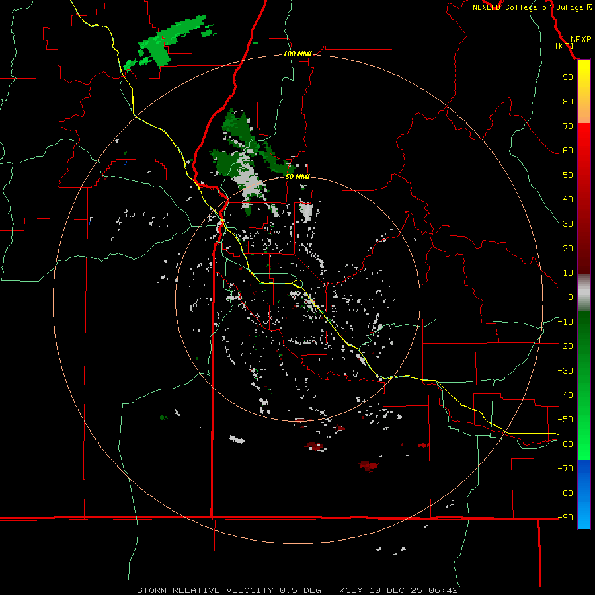Viewport: 595px width, 595px height.
Task: Click the positive 80 scale value
Action: point(568,102)
